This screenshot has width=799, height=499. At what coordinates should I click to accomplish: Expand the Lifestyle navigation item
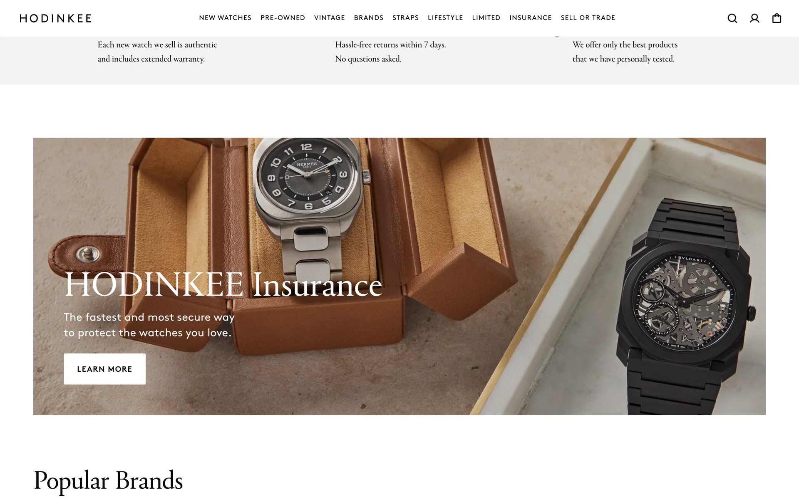click(x=445, y=18)
